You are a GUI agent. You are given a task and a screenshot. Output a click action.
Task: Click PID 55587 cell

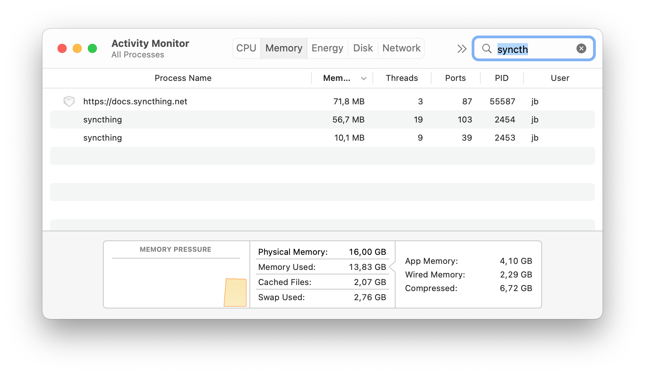tap(502, 101)
